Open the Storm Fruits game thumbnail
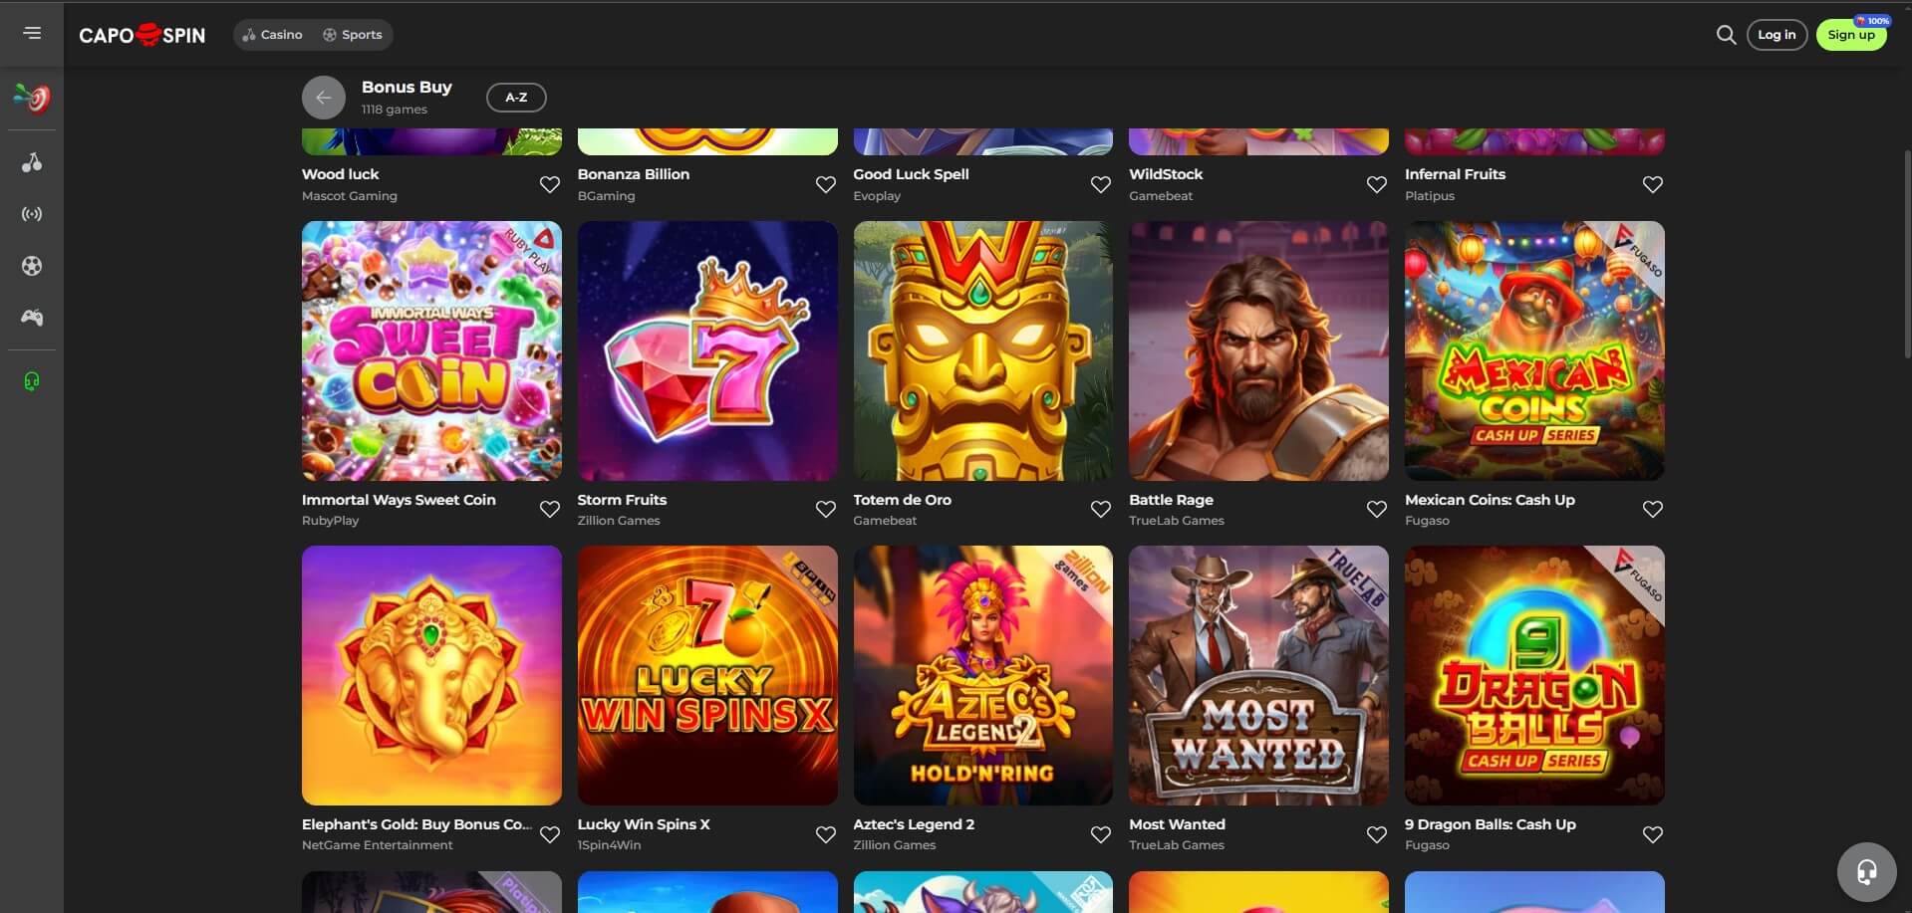Screen dimensions: 1912x913 tap(707, 350)
